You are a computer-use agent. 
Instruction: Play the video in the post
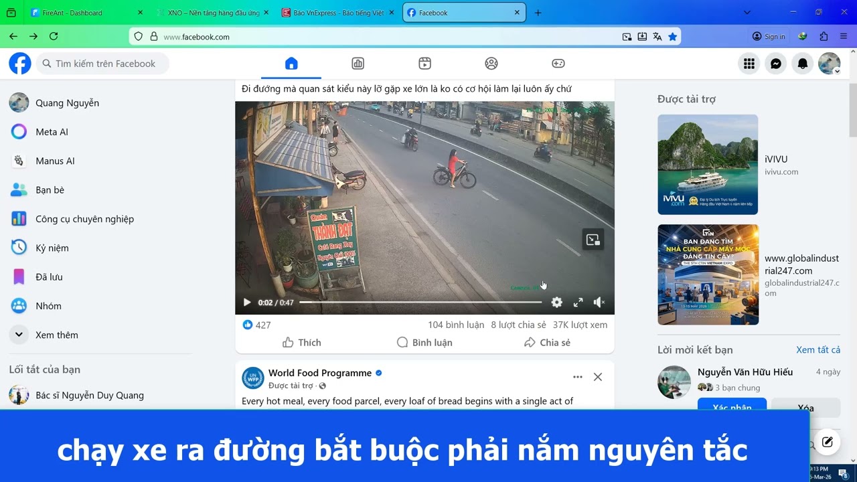coord(246,303)
